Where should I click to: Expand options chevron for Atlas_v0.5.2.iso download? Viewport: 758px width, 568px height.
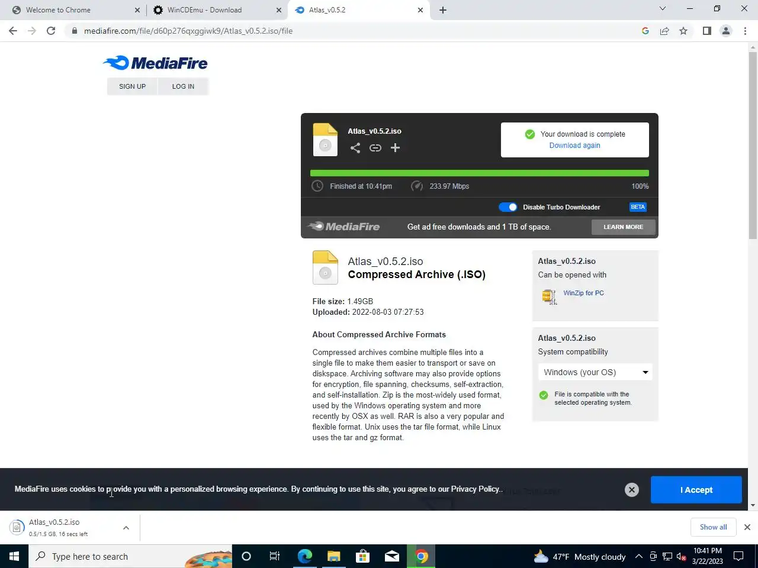[x=126, y=528]
